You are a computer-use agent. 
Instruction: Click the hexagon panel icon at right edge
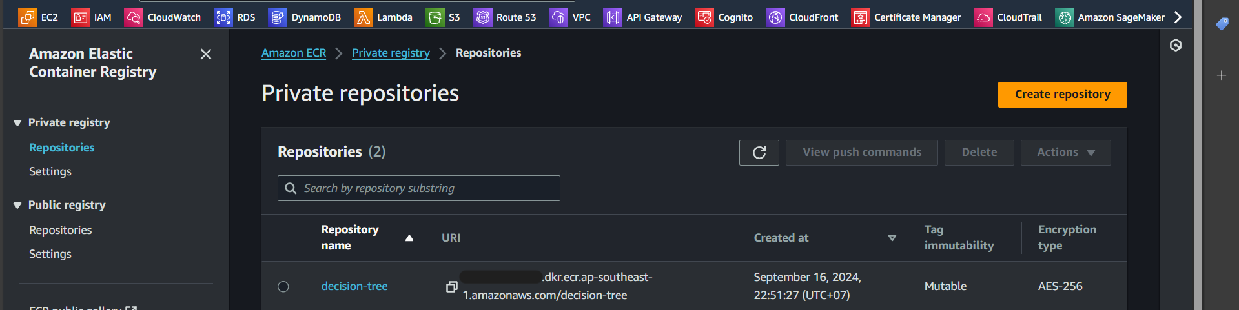tap(1176, 45)
